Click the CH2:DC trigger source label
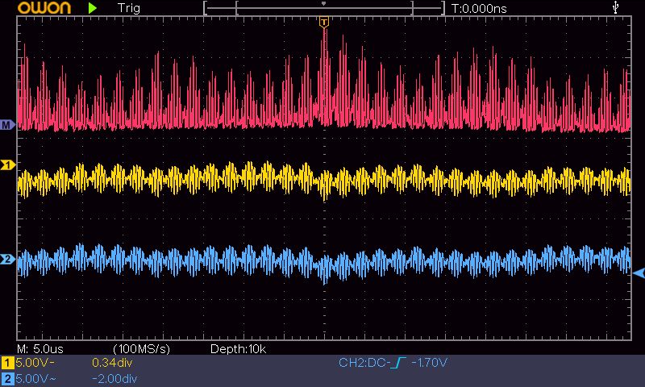This screenshot has height=387, width=645. [x=364, y=364]
